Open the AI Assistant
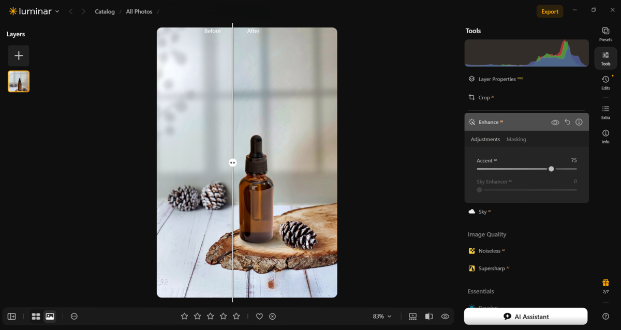 (526, 317)
